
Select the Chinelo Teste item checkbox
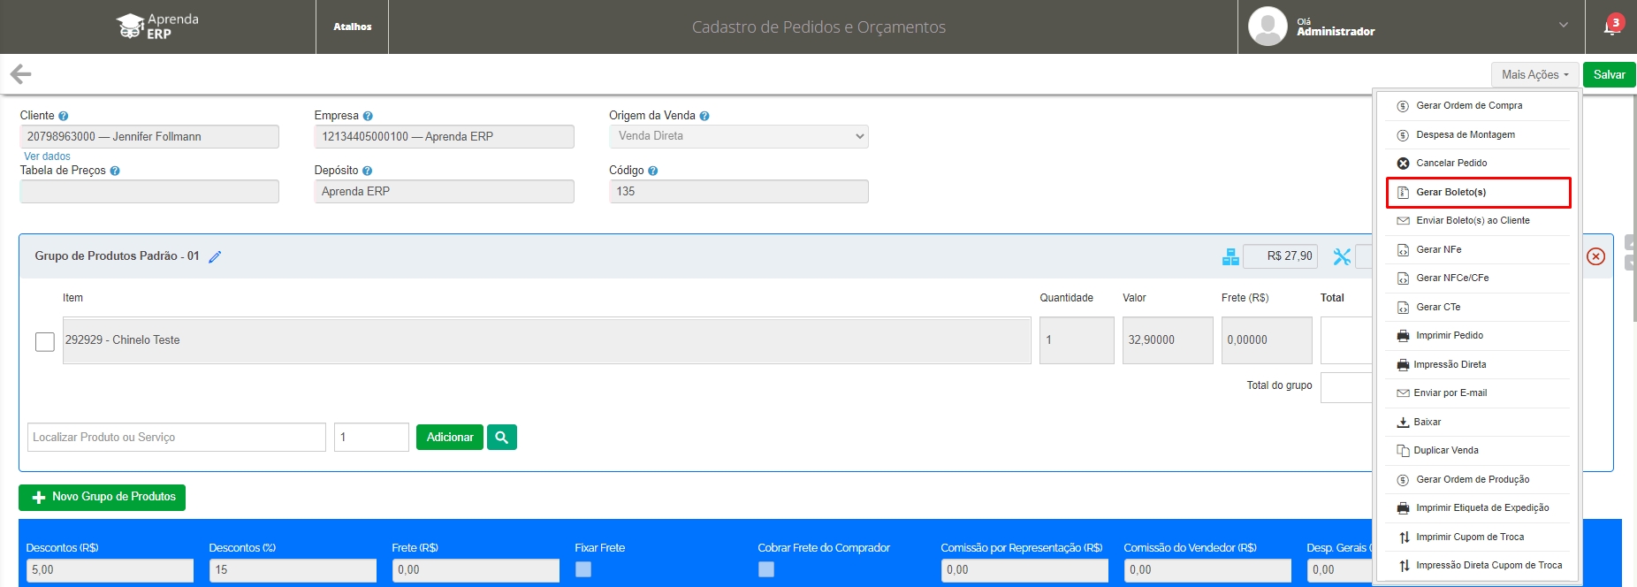(45, 341)
